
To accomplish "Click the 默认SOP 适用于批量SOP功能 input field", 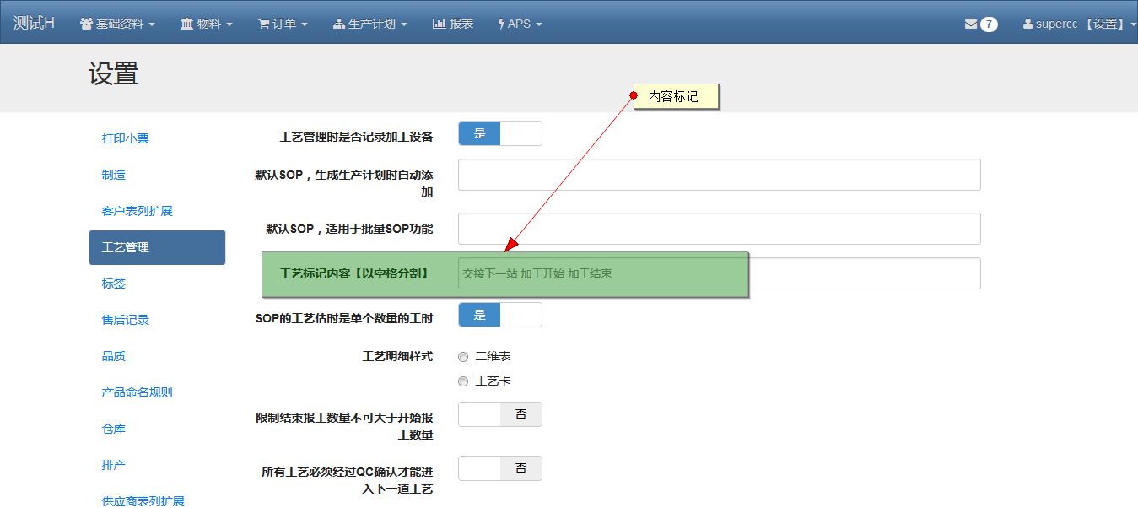I will [x=719, y=229].
